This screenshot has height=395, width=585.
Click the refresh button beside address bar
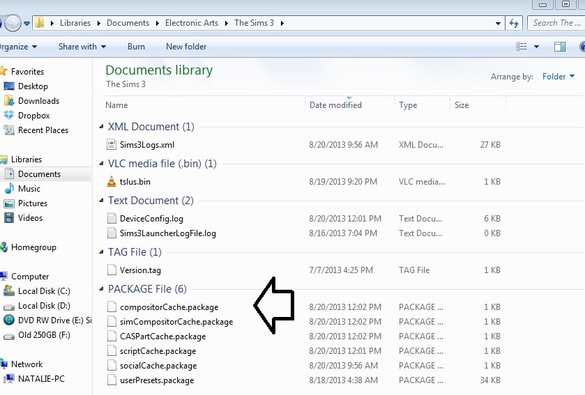(x=514, y=23)
